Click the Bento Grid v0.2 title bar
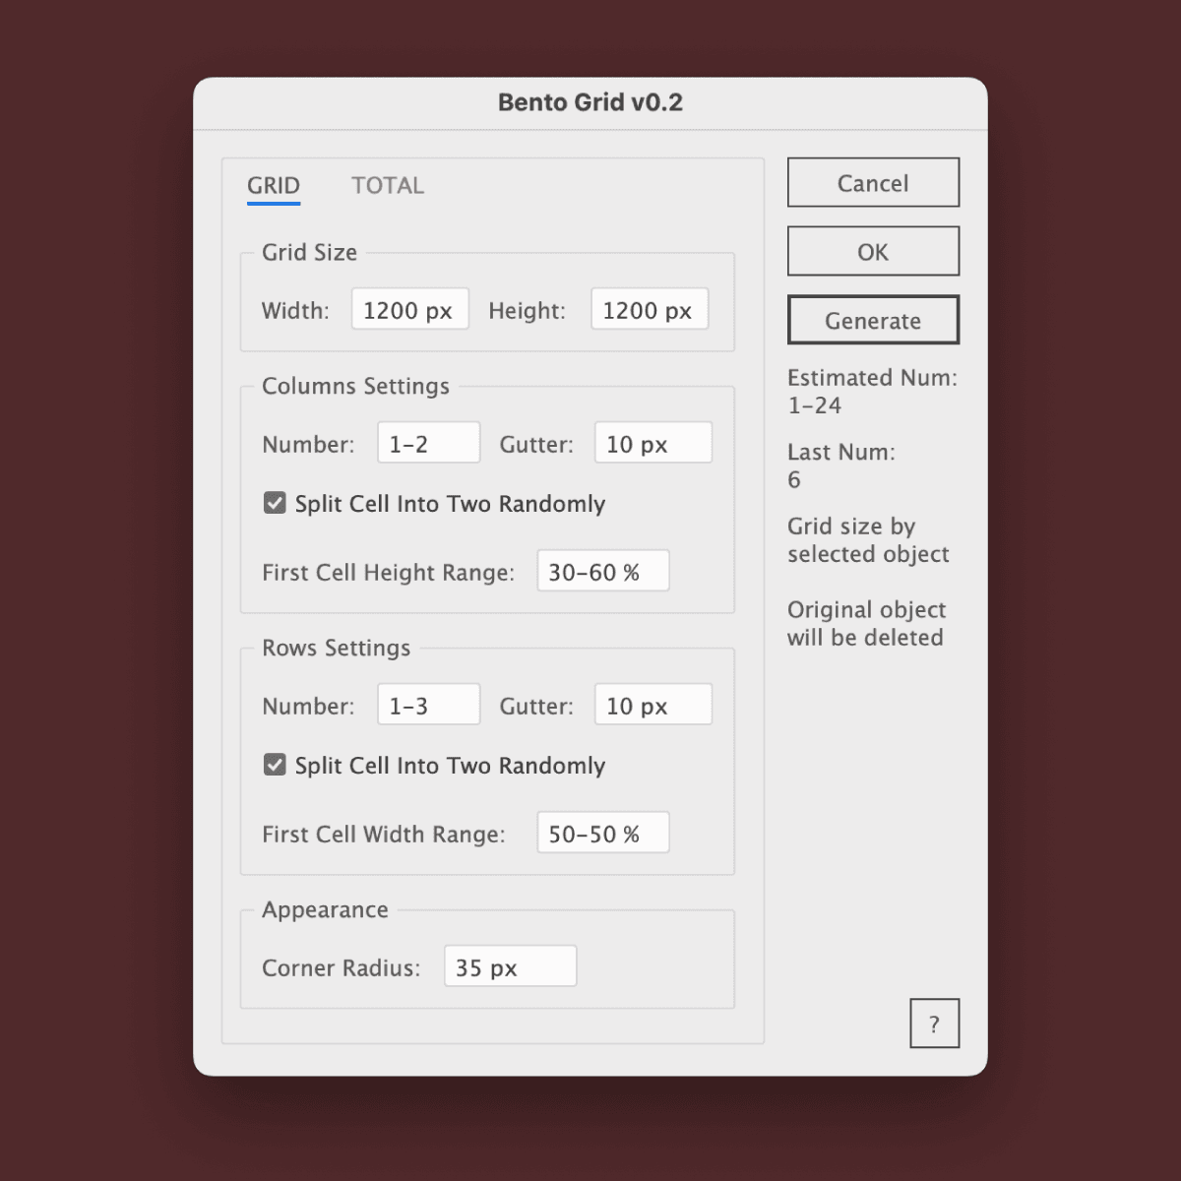Viewport: 1181px width, 1181px height. [x=590, y=103]
